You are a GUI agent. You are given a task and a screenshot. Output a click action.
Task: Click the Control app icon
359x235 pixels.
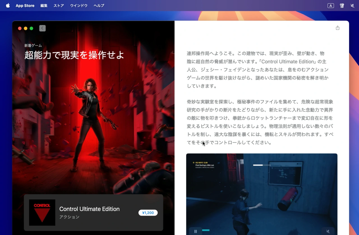(42, 213)
